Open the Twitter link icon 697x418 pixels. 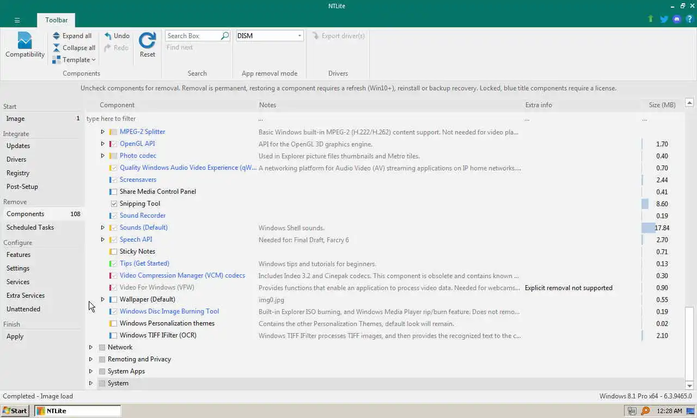pos(664,19)
